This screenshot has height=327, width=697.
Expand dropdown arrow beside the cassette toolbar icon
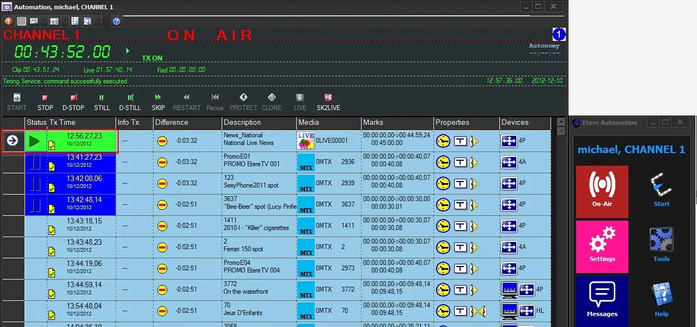coord(44,21)
